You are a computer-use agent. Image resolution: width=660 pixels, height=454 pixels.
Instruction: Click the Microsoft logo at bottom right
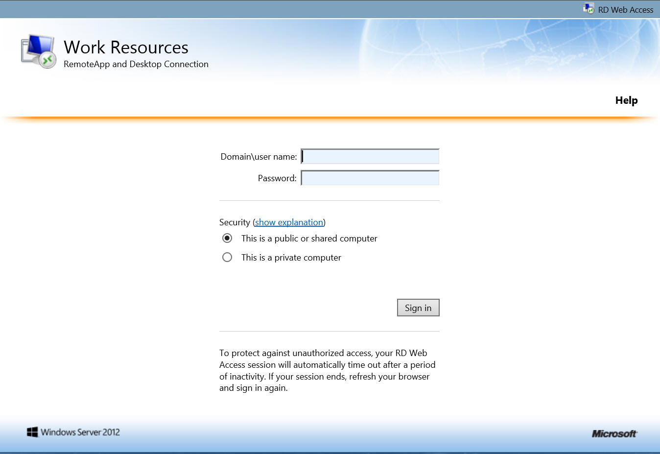[614, 433]
